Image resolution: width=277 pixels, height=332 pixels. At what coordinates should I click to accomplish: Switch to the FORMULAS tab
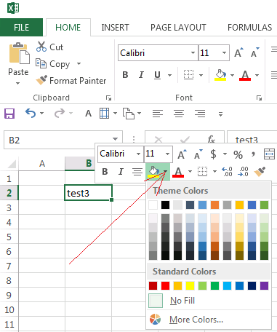tap(250, 27)
